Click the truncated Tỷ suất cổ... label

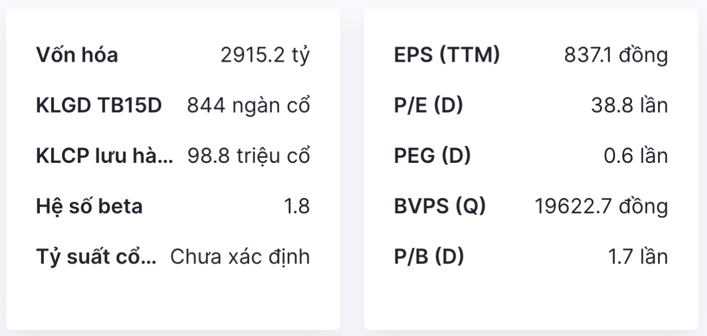[96, 257]
